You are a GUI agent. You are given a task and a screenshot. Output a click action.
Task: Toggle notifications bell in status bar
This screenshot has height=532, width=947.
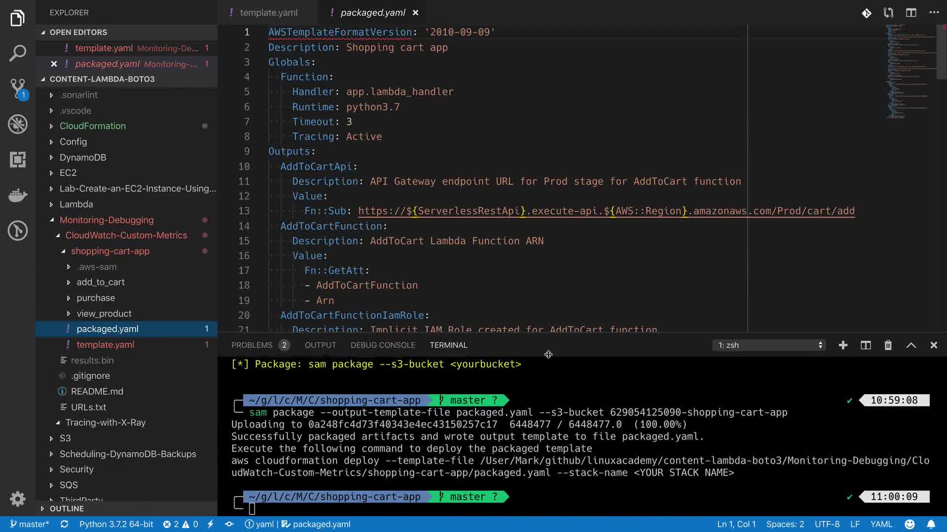pos(931,524)
